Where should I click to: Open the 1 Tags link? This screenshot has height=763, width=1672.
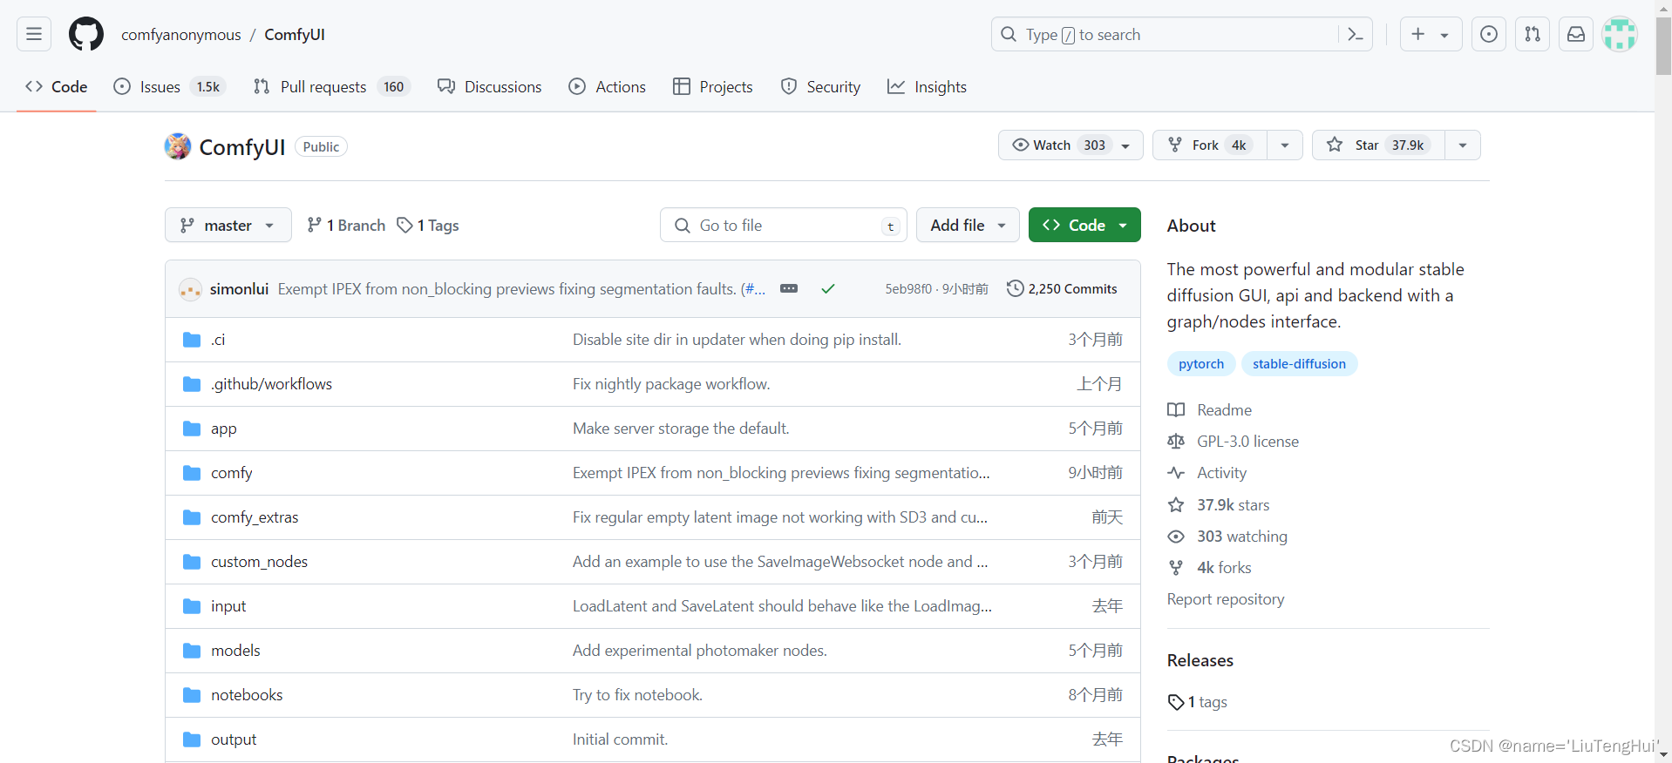coord(428,225)
